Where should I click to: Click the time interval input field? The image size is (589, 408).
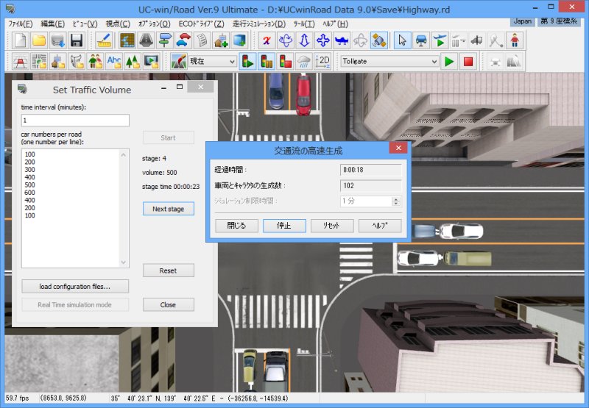tap(75, 121)
